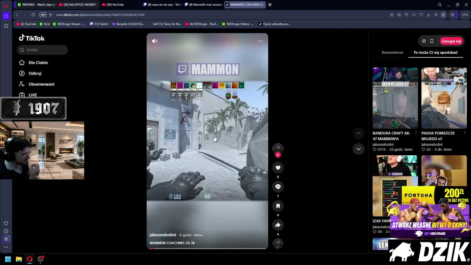Viewport: 471px width, 265px height.
Task: Open Opera sidebar home workspace icon
Action: (x=6, y=16)
